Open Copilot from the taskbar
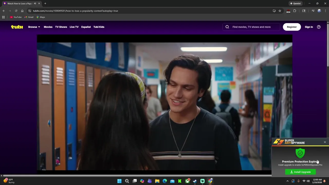This screenshot has width=329, height=185. pos(142,181)
